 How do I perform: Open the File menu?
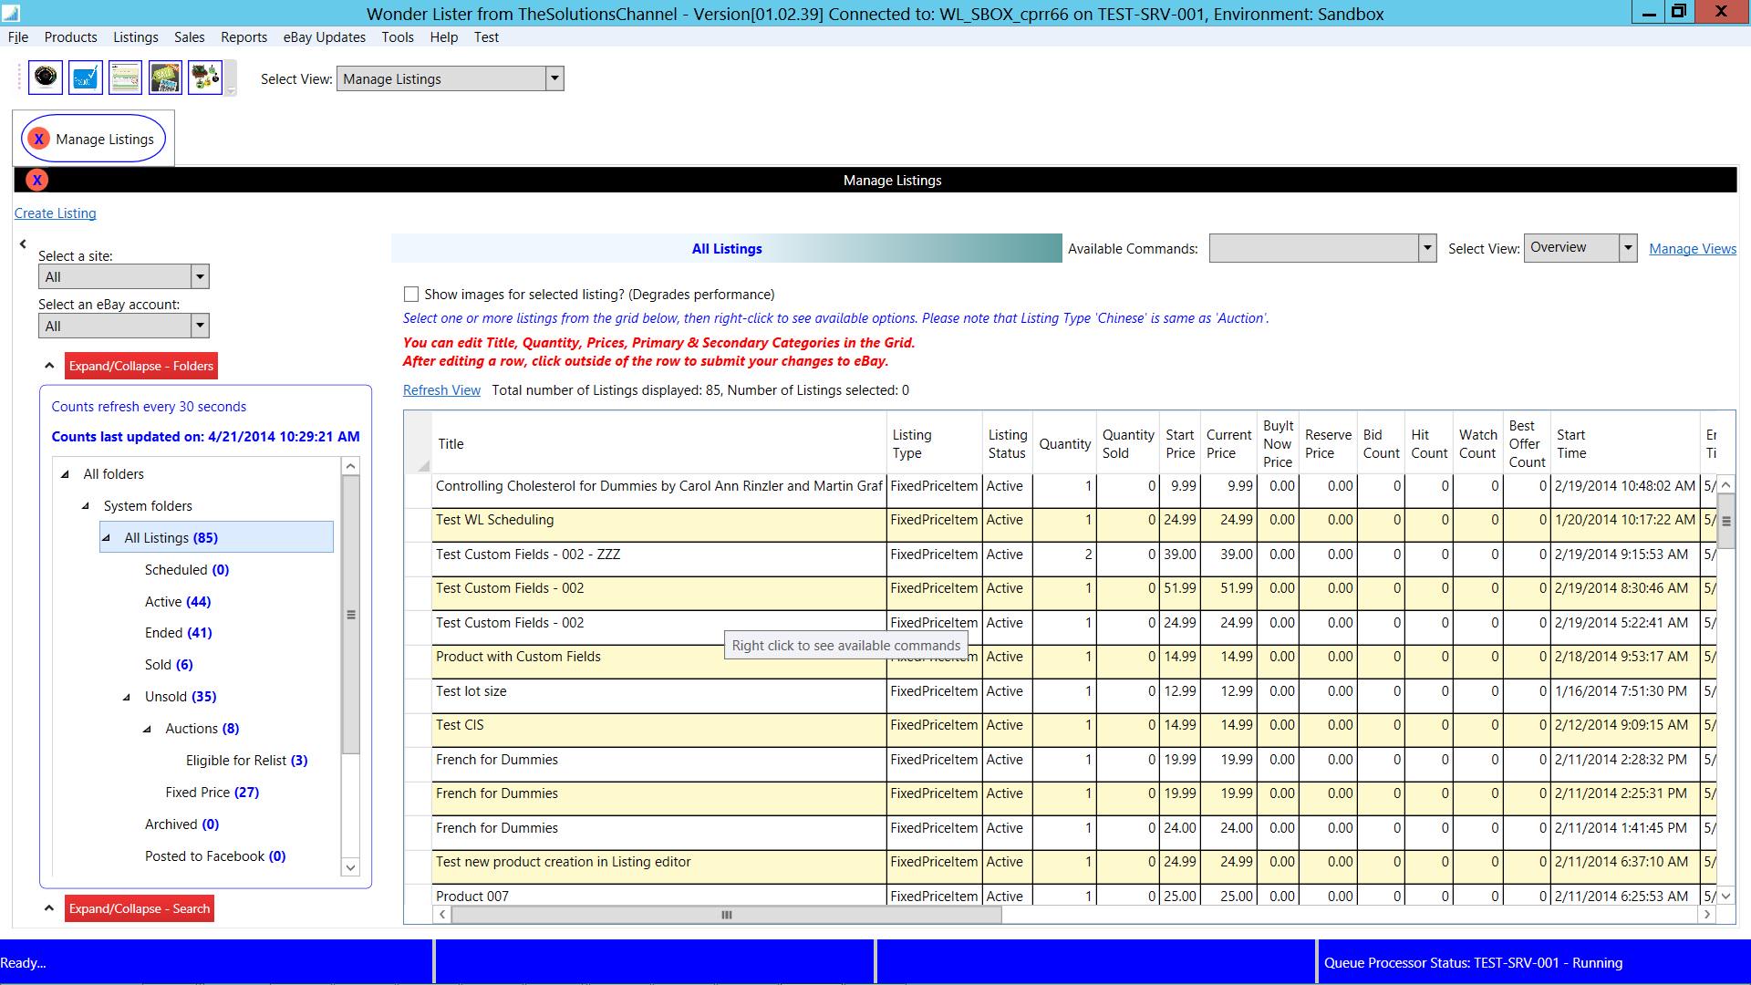(18, 37)
